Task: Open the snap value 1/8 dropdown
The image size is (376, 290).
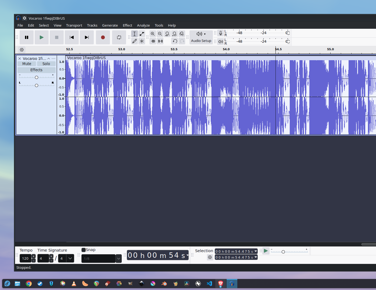Action: pyautogui.click(x=119, y=259)
